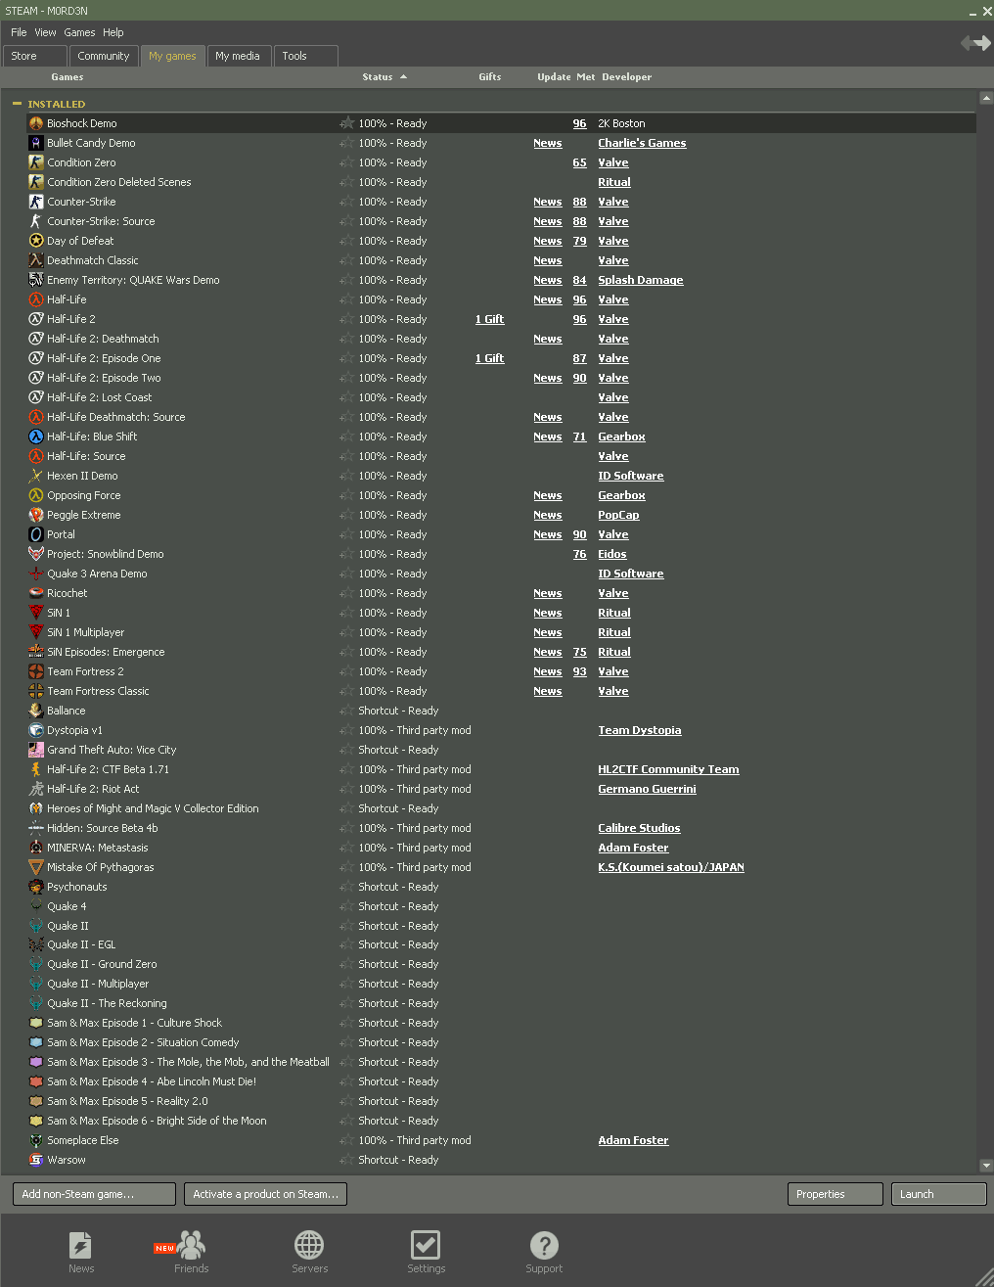Collapse the INSTALLED games group
The height and width of the screenshot is (1287, 994).
17,104
